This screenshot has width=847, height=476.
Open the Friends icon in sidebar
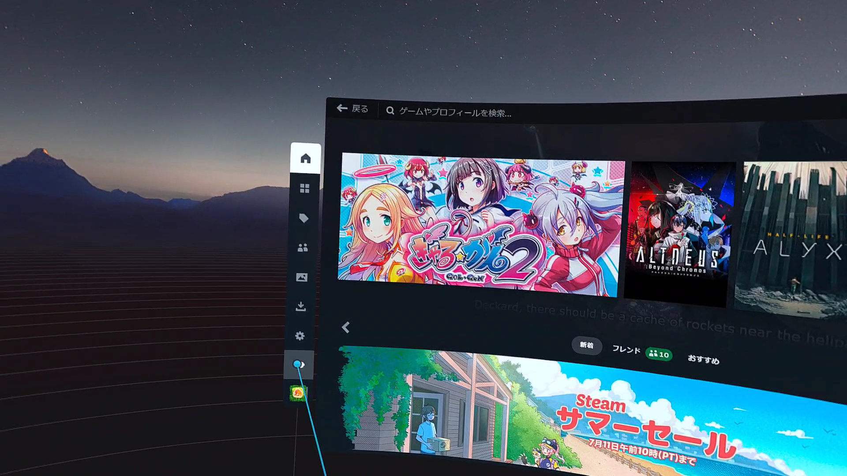click(x=303, y=248)
